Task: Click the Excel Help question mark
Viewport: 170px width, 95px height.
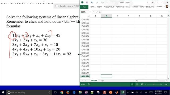Action: (148, 2)
